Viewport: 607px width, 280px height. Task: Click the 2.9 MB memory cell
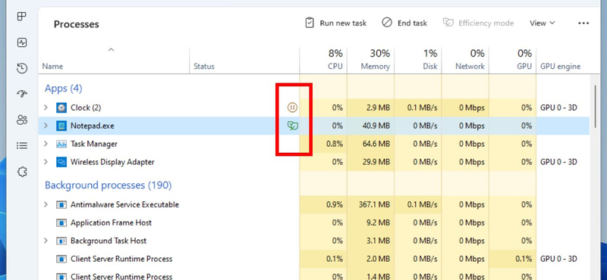(x=370, y=107)
